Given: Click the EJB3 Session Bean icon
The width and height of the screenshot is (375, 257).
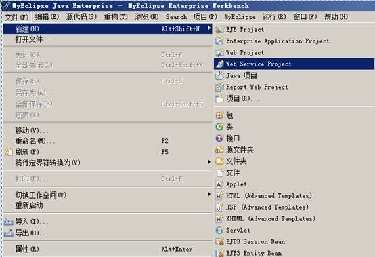Looking at the screenshot, I should pyautogui.click(x=219, y=241).
